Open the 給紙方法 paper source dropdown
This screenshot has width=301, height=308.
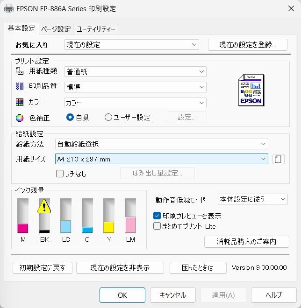(162, 144)
